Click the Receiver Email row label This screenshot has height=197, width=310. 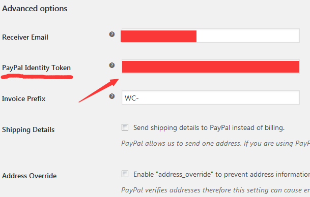pos(25,37)
